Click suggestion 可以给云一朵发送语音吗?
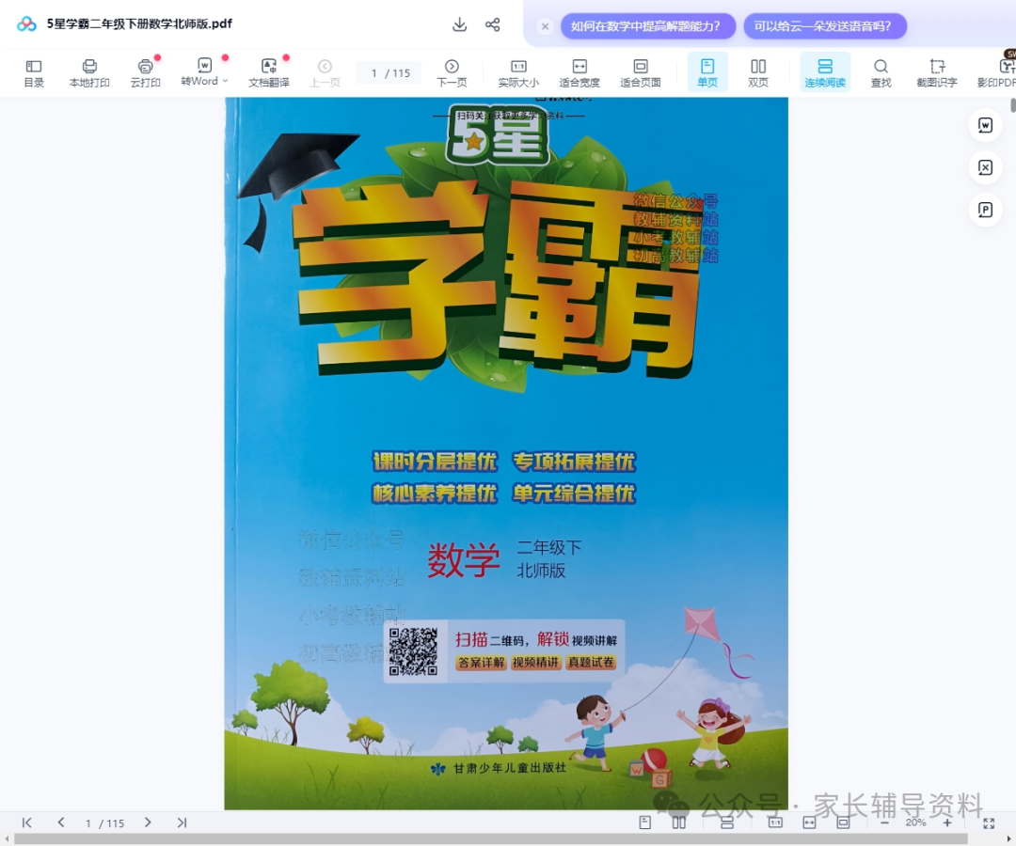 [824, 26]
